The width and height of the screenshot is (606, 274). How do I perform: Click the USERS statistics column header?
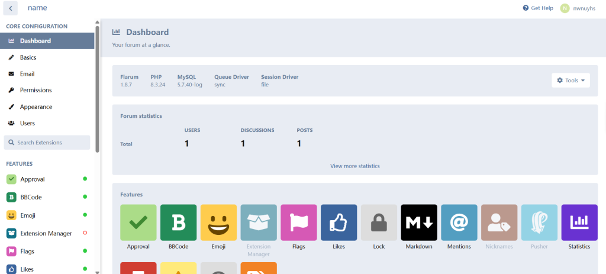[x=192, y=130]
